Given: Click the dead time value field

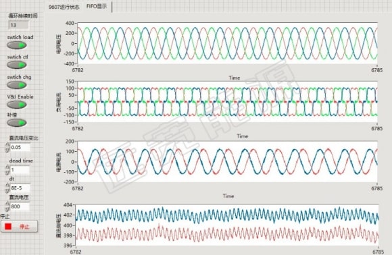Looking at the screenshot, I should pyautogui.click(x=20, y=170).
